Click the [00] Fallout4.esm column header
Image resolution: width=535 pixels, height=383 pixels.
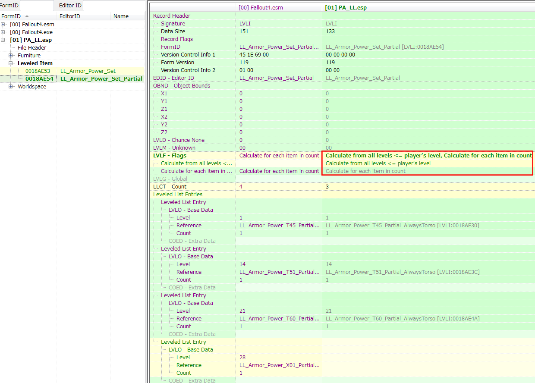279,7
